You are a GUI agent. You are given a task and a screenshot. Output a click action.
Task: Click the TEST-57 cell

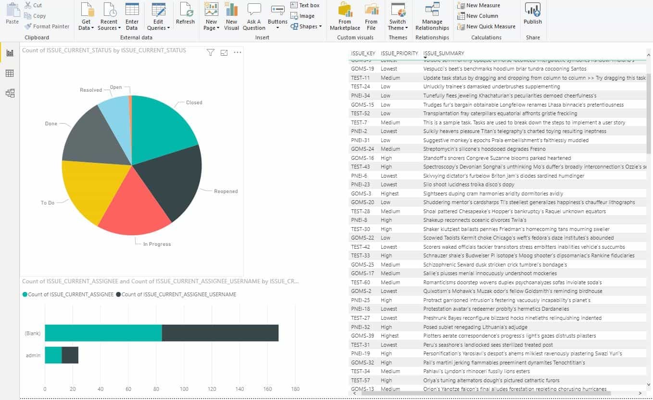pos(361,380)
